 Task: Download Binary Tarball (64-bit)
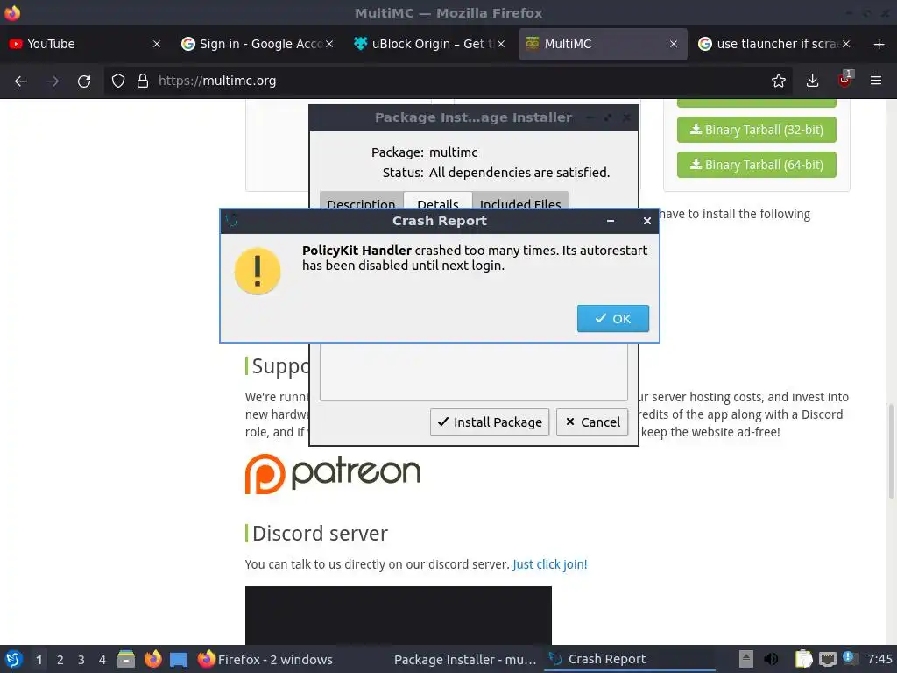point(756,165)
